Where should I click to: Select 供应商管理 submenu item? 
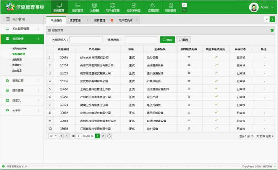tap(19, 54)
